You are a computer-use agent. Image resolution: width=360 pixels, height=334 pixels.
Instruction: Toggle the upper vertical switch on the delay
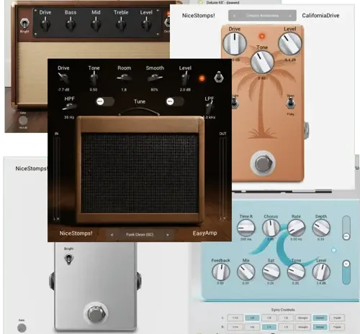346,228
